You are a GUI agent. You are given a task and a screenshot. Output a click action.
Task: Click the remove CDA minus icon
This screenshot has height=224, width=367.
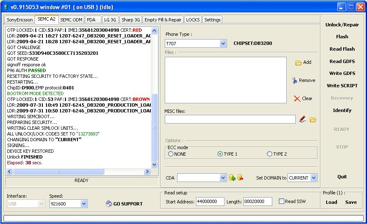coord(241,177)
